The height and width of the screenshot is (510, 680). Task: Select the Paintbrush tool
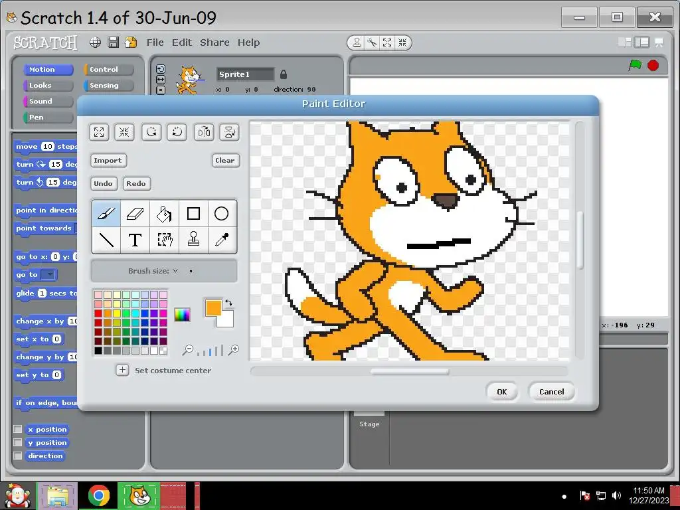pos(106,213)
